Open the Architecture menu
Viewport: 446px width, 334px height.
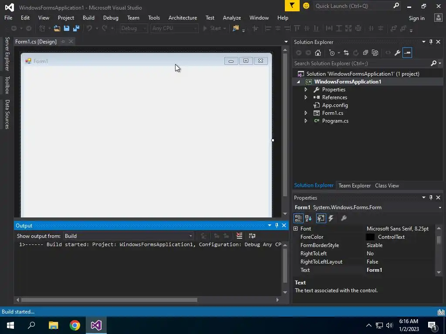point(182,17)
